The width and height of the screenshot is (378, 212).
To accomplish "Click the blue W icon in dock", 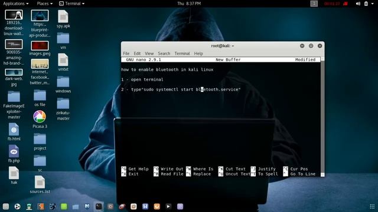I will point(145,207).
